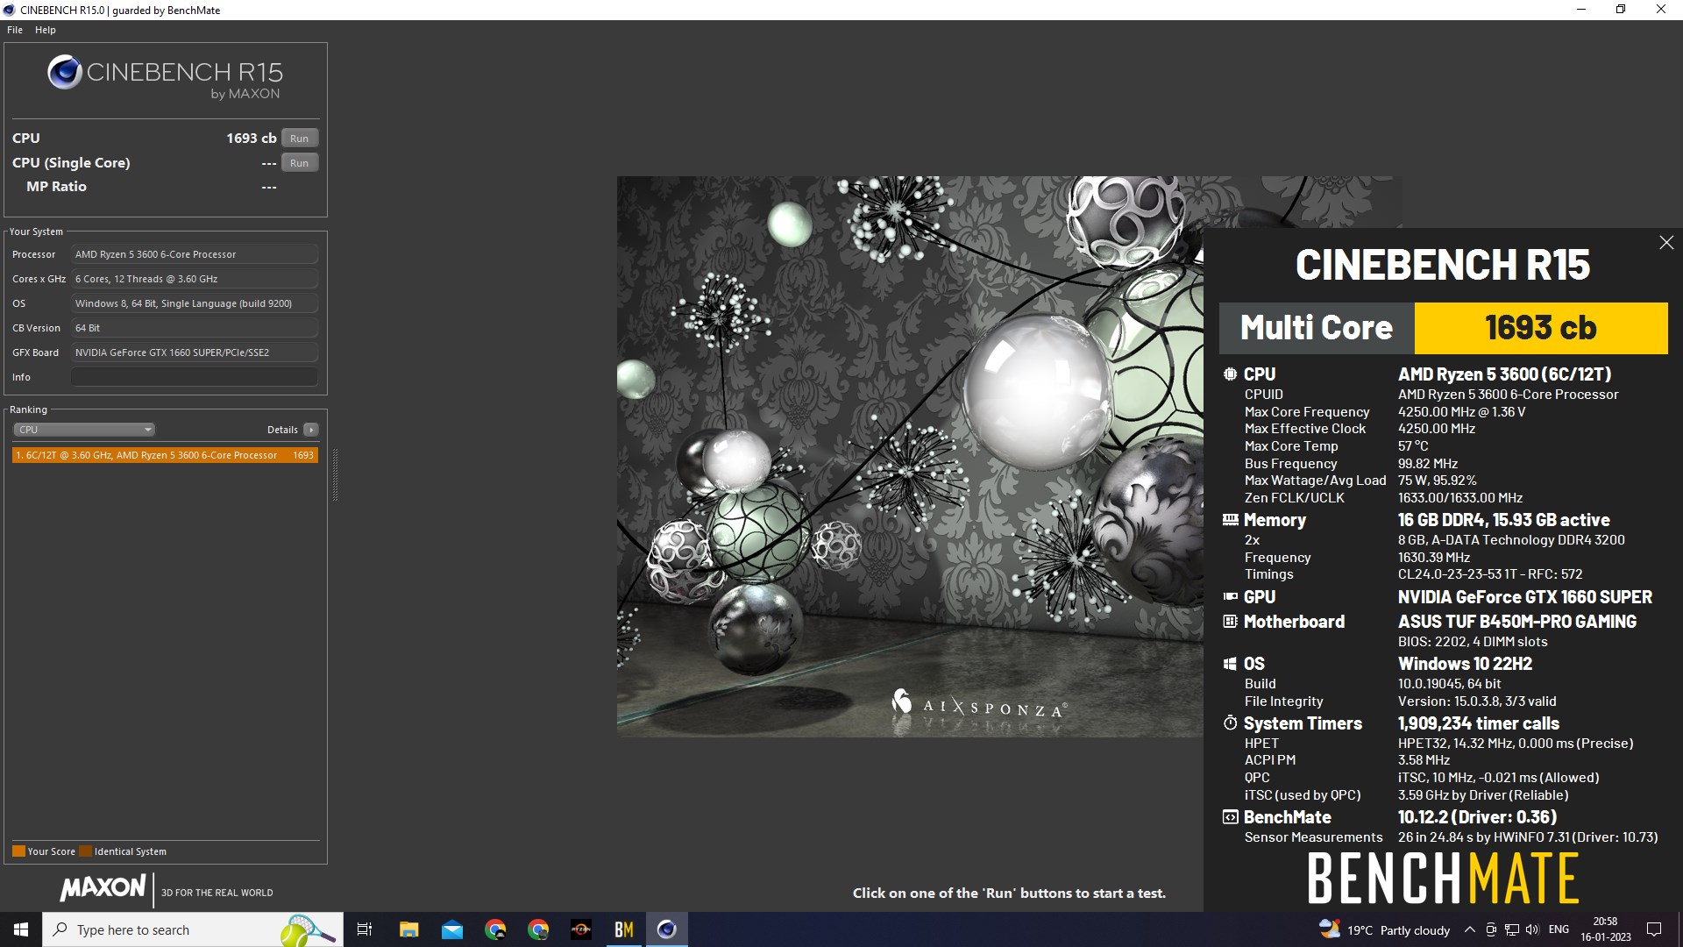Open Ryzen Master from the taskbar
The width and height of the screenshot is (1683, 947).
581,929
